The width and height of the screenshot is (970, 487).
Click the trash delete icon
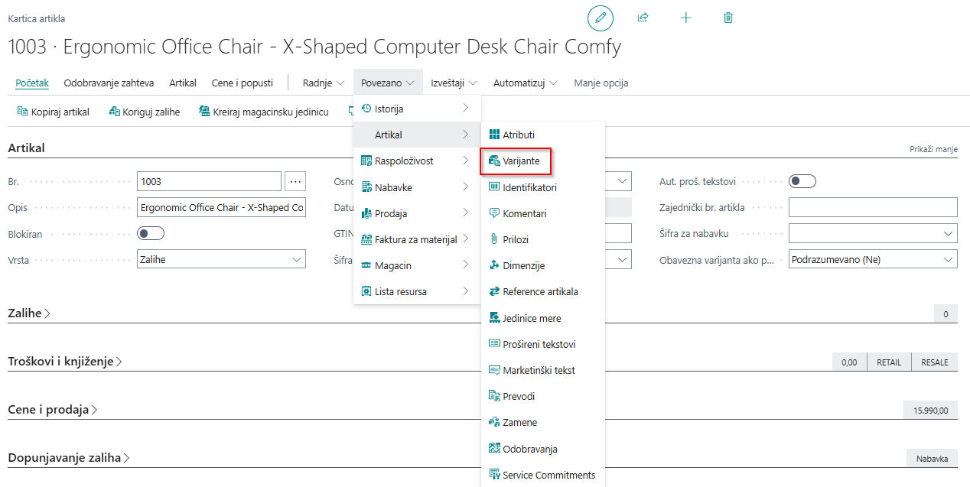pos(728,18)
